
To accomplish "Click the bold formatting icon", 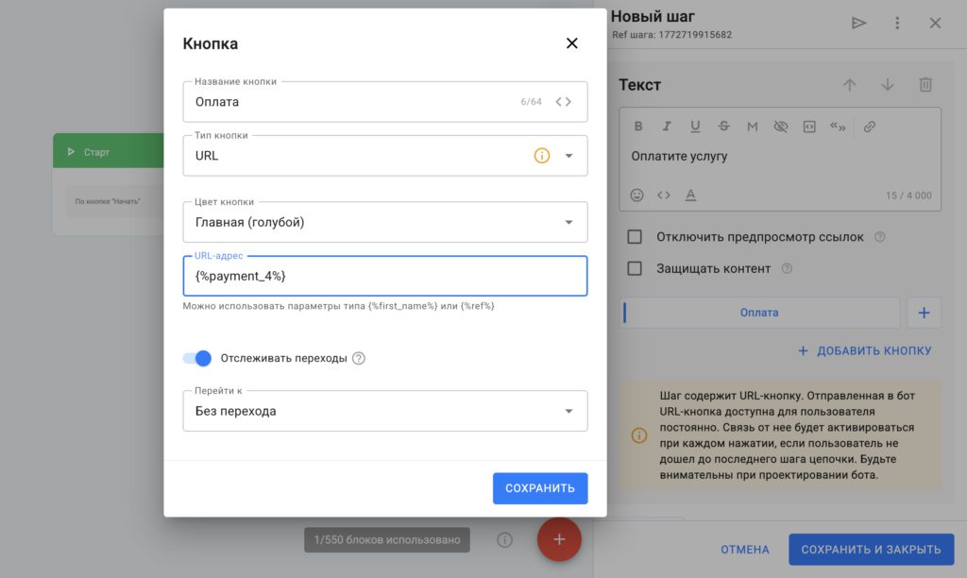I will (638, 127).
